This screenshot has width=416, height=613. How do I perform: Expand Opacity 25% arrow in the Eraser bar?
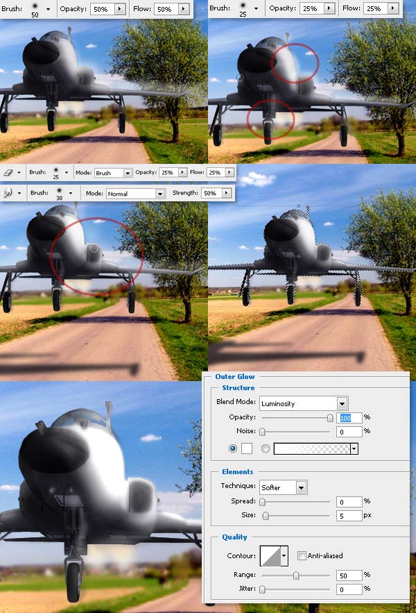pos(182,172)
